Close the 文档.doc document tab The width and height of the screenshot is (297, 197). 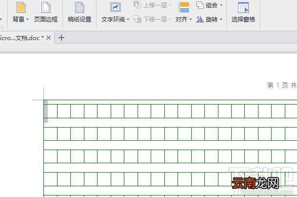[48, 38]
